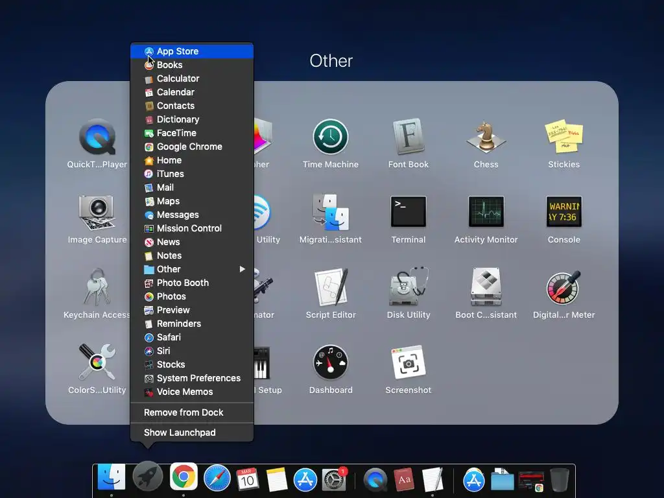Open System Preferences gear in the Dock
The image size is (664, 498).
tap(334, 479)
